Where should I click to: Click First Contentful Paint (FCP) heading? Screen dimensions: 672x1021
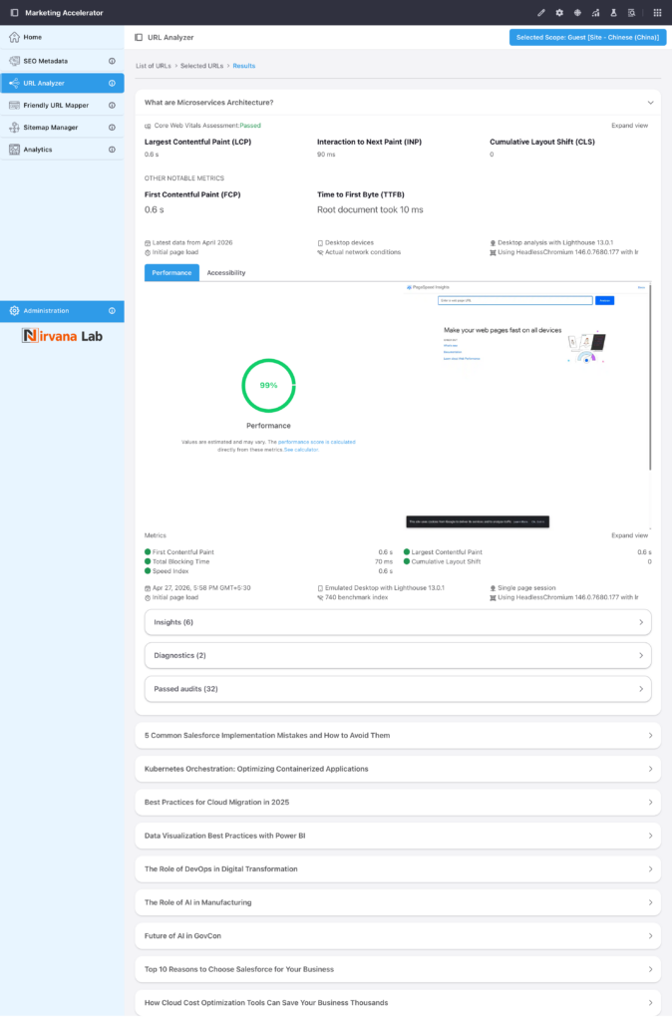click(192, 194)
